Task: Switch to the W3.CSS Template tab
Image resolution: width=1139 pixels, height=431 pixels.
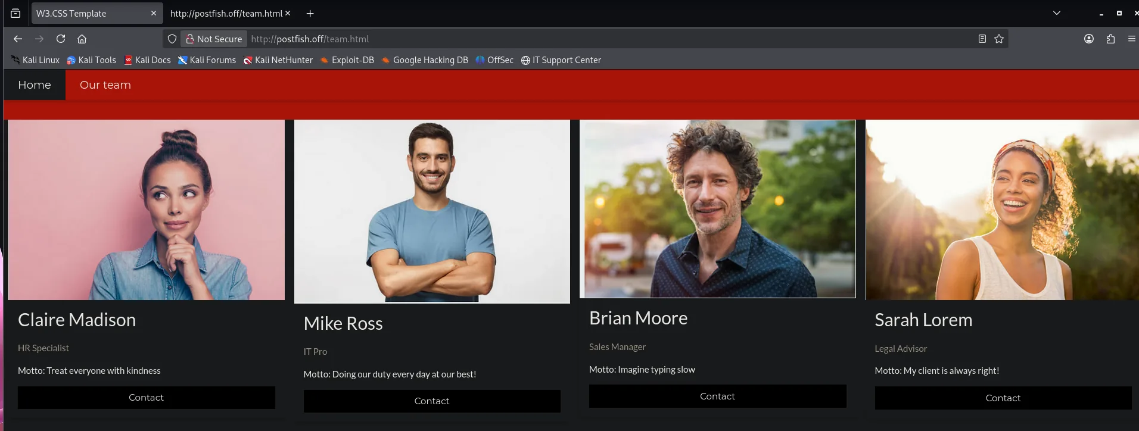Action: pyautogui.click(x=97, y=13)
